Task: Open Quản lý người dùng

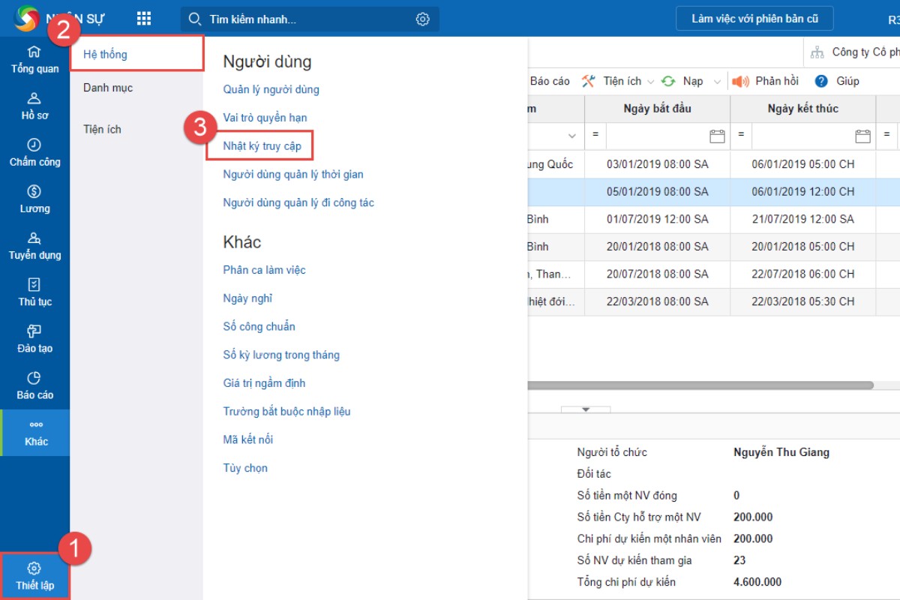Action: click(271, 89)
